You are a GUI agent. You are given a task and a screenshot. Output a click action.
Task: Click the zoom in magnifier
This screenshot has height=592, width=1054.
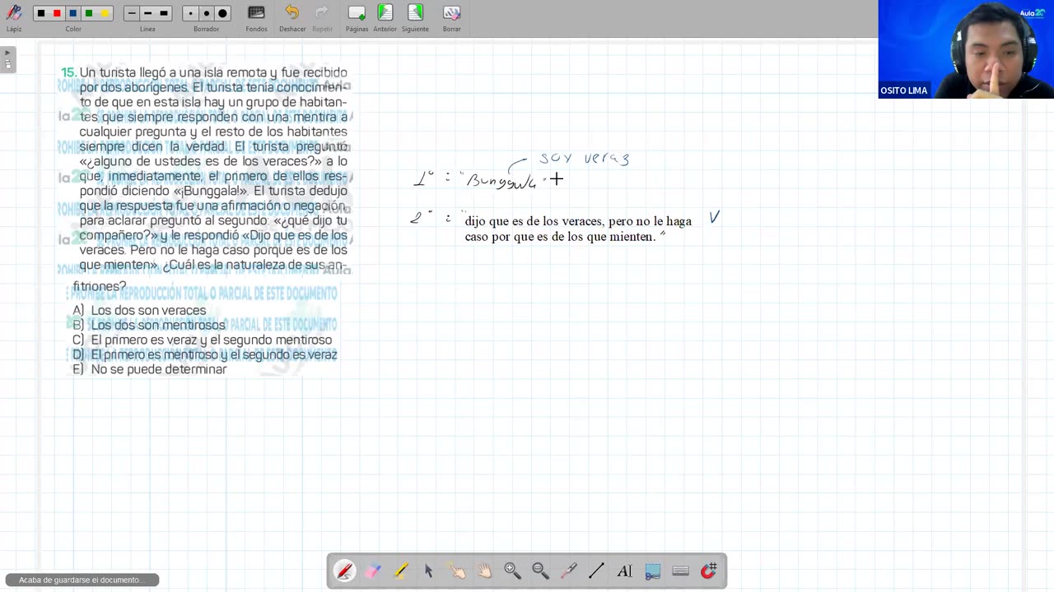[x=512, y=571]
